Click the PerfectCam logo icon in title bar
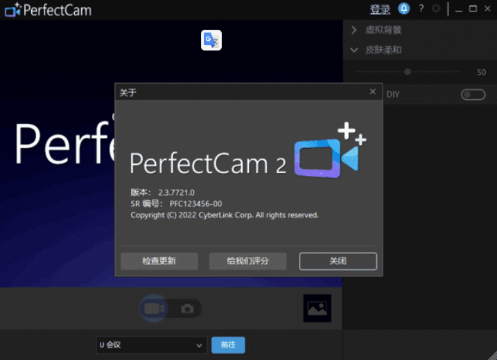 click(x=12, y=10)
